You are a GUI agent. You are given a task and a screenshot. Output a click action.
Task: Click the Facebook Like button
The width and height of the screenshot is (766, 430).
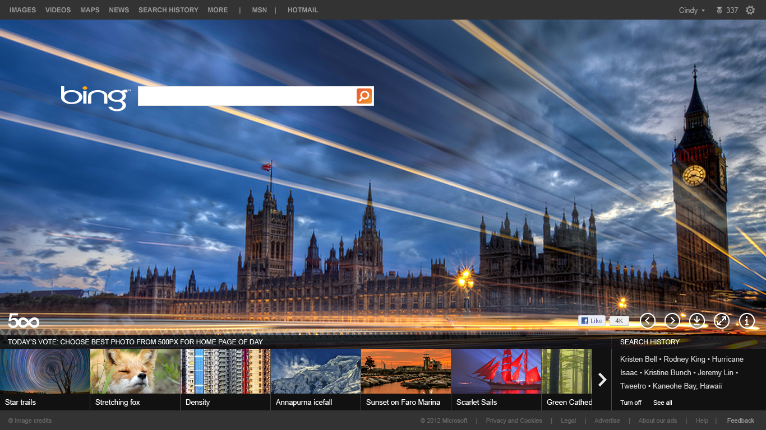pyautogui.click(x=592, y=321)
